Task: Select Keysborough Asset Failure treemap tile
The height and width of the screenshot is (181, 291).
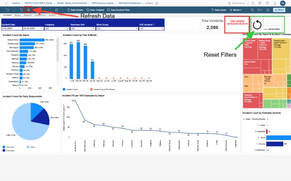Action: click(x=281, y=49)
